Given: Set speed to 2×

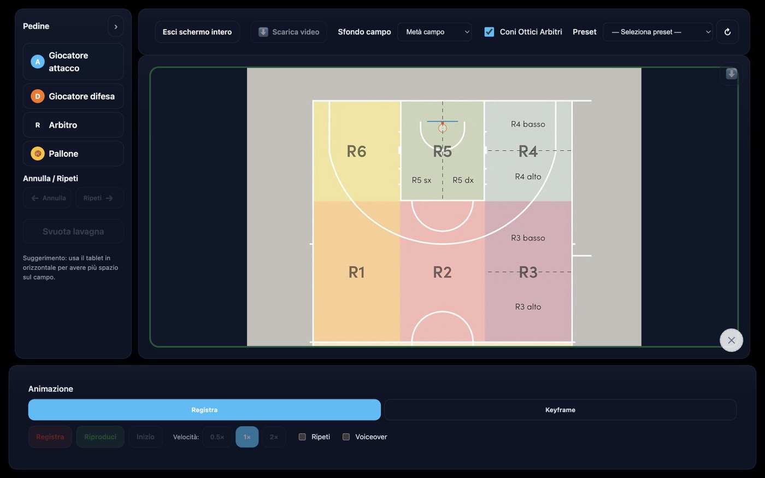Looking at the screenshot, I should pos(274,437).
